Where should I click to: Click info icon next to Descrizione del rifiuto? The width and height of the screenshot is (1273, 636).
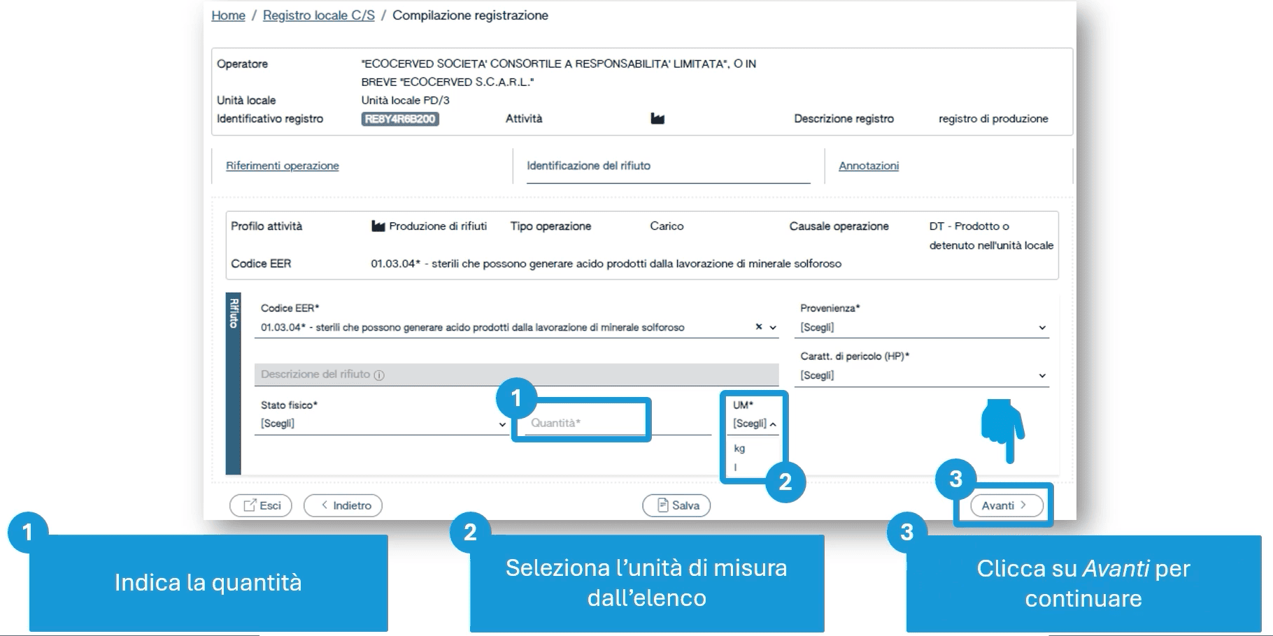[x=379, y=375]
